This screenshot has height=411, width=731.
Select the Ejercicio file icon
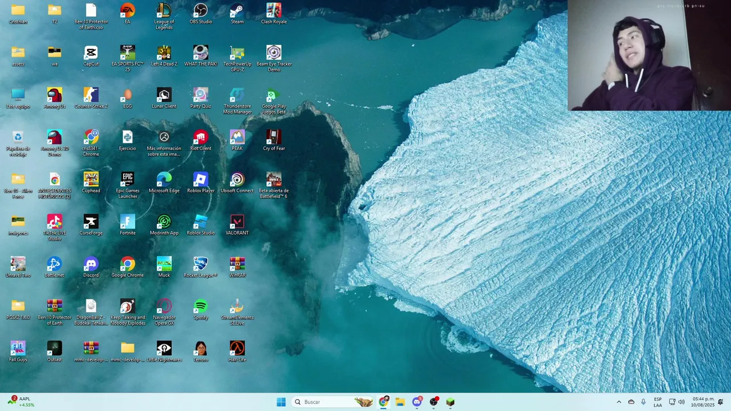pyautogui.click(x=127, y=140)
